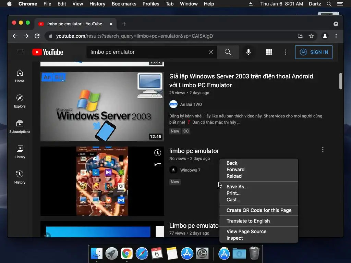Clear the search box with X
The width and height of the screenshot is (351, 263).
tap(211, 52)
